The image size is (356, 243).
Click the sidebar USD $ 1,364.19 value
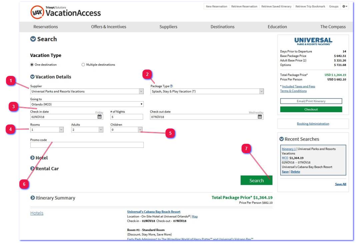[x=335, y=75]
